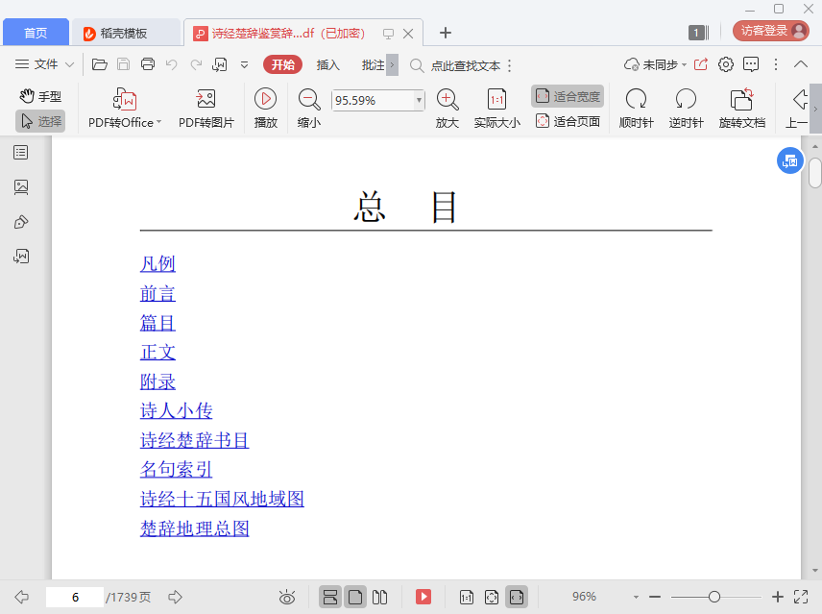Image resolution: width=822 pixels, height=614 pixels.
Task: Open the thumbnail panel in left sidebar
Action: coord(21,187)
